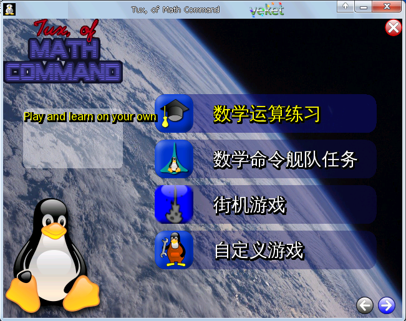Click the Tux spaceship fleet mission icon

click(174, 159)
